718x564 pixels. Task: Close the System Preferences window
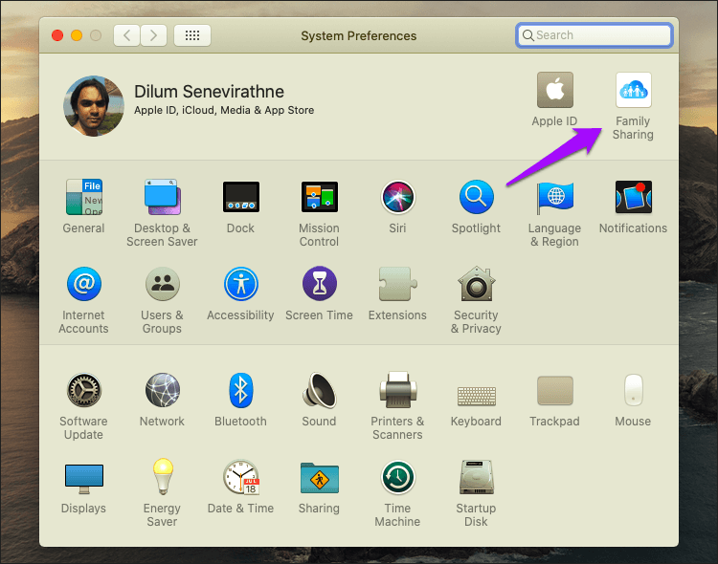[x=57, y=35]
